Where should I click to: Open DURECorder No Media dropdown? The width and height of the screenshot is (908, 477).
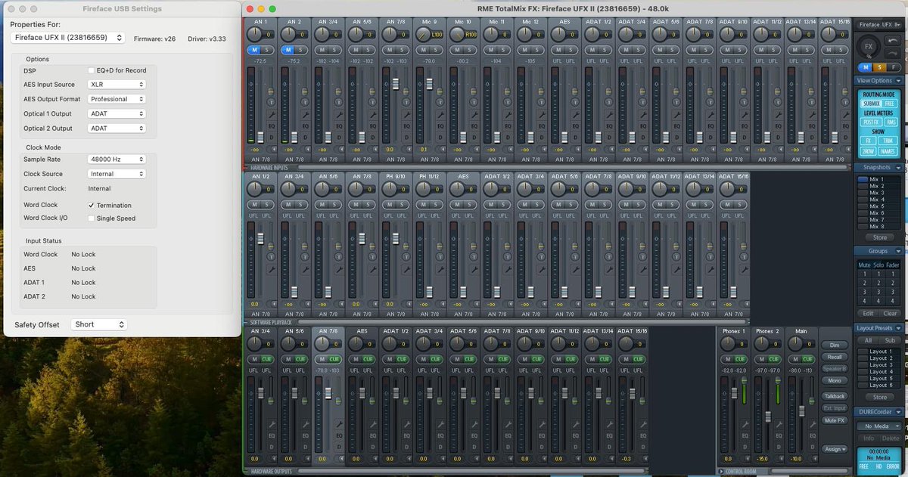[x=879, y=426]
